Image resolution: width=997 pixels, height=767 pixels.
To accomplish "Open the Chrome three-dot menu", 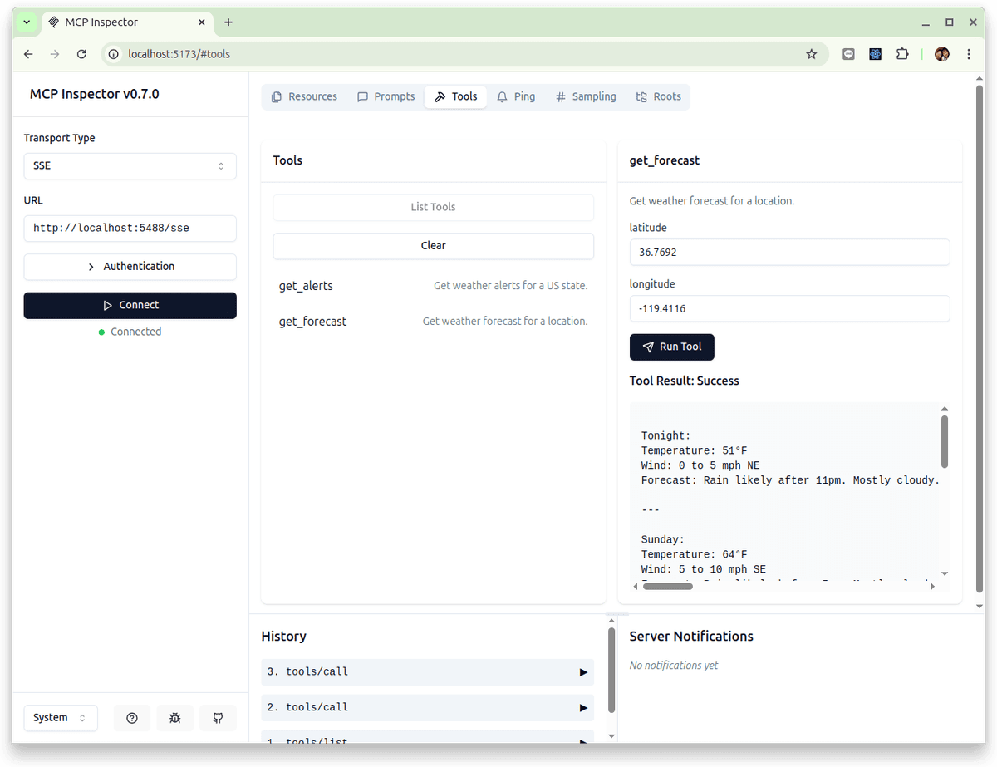I will (x=969, y=54).
